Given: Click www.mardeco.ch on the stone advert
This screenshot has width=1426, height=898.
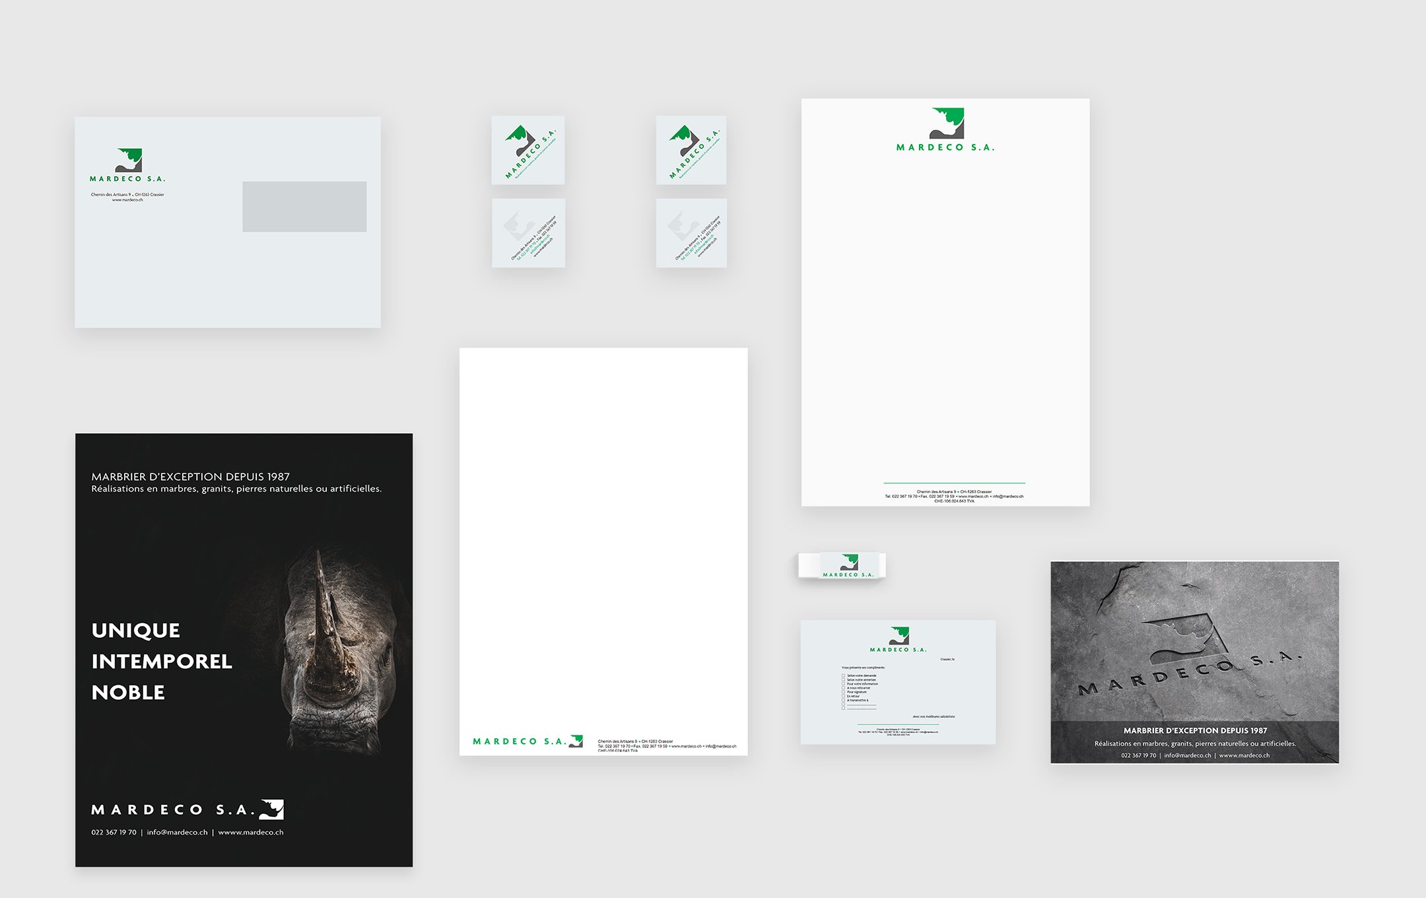Looking at the screenshot, I should 1244,755.
